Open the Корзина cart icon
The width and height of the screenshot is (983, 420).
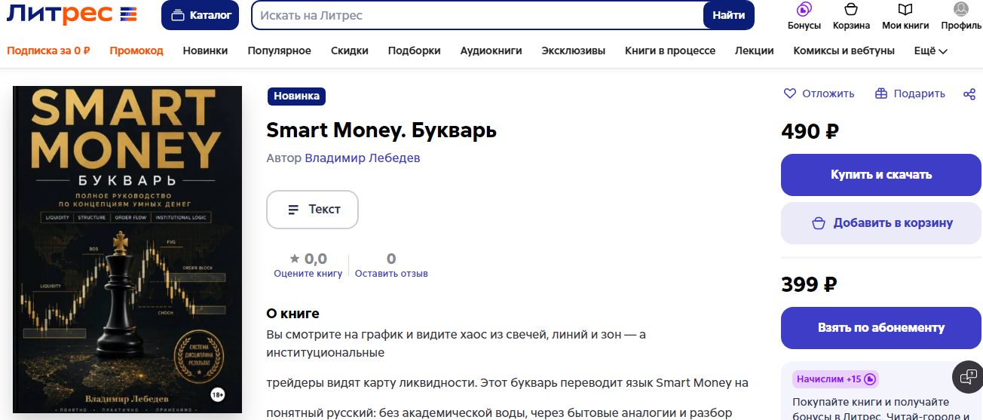(x=851, y=16)
